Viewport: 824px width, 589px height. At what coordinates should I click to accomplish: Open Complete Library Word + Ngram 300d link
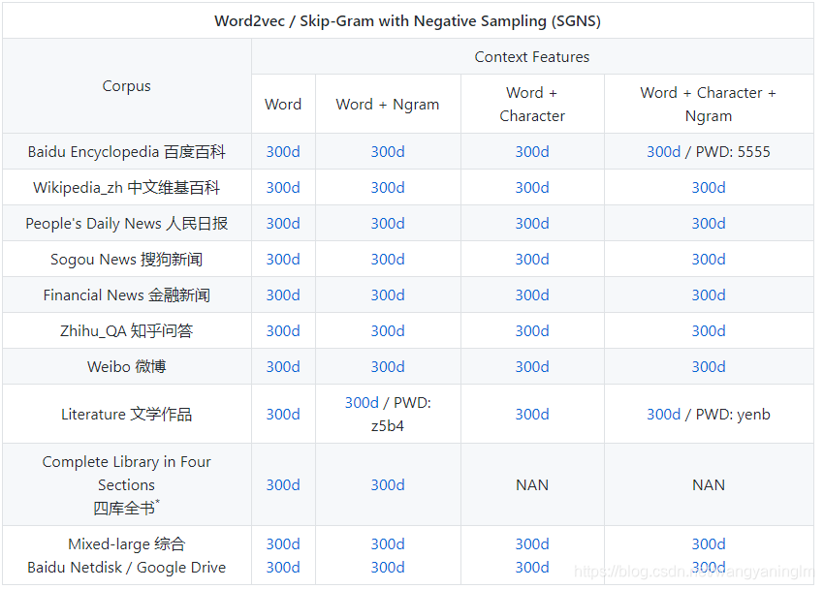(388, 484)
